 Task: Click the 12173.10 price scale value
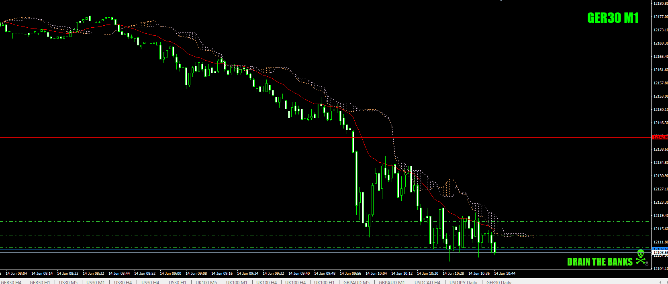pyautogui.click(x=661, y=30)
